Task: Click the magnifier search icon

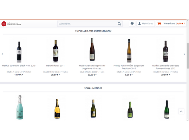Action: [119, 24]
